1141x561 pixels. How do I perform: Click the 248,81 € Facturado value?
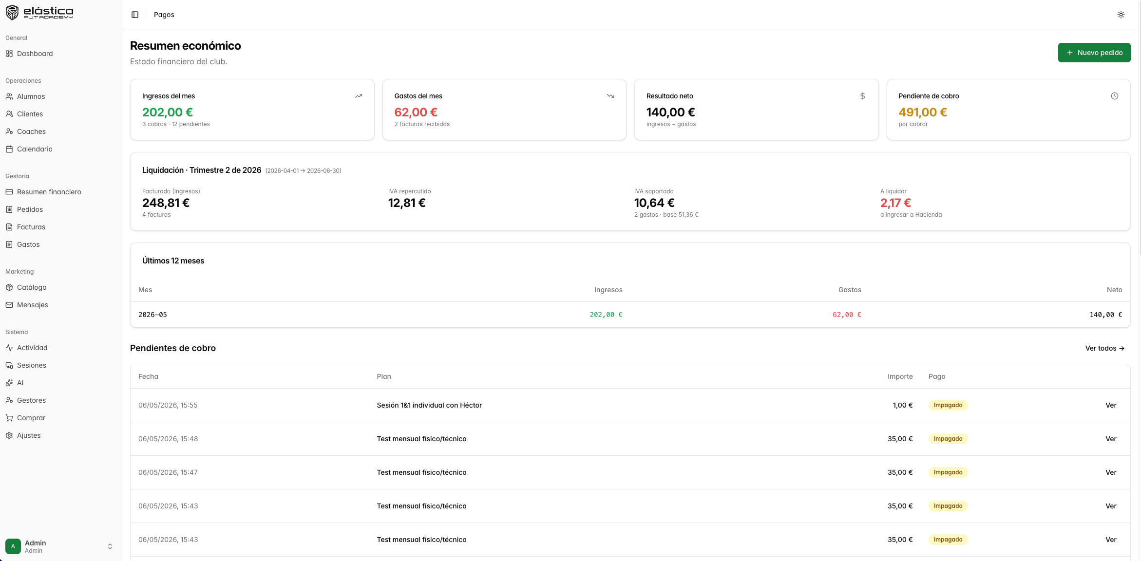pos(166,203)
